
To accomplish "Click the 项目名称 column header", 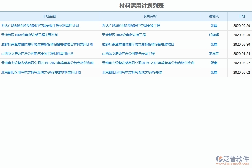I will tap(149, 16).
